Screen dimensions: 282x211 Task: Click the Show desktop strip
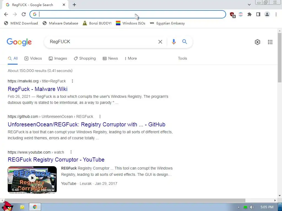click(x=280, y=207)
